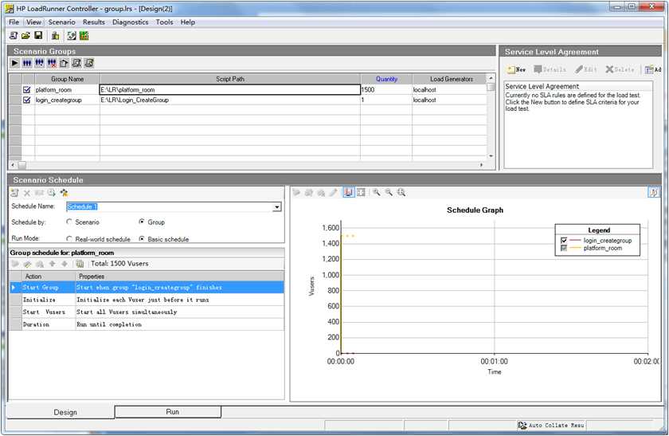Viewport: 669px width, 436px height.
Task: Expand the Schedule Name dropdown
Action: (277, 207)
